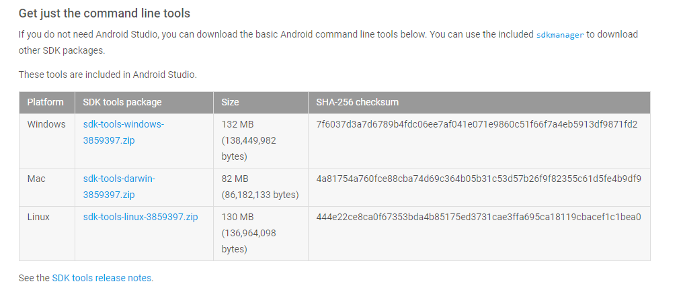
Task: Click the Linux platform cell
Action: tap(38, 217)
